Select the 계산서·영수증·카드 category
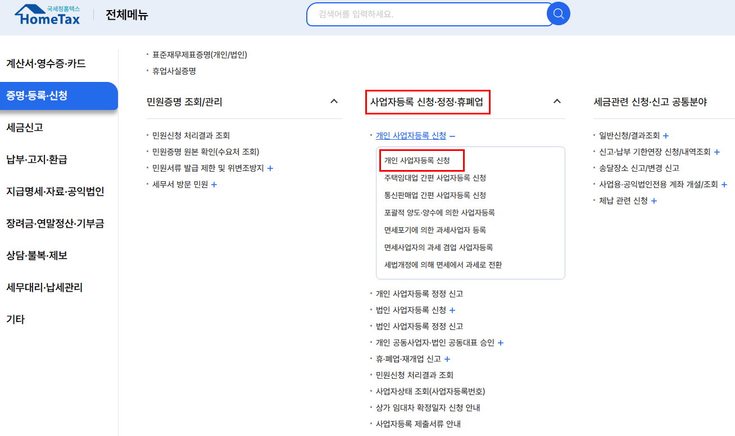Screen dimensions: 735x436 [43, 63]
